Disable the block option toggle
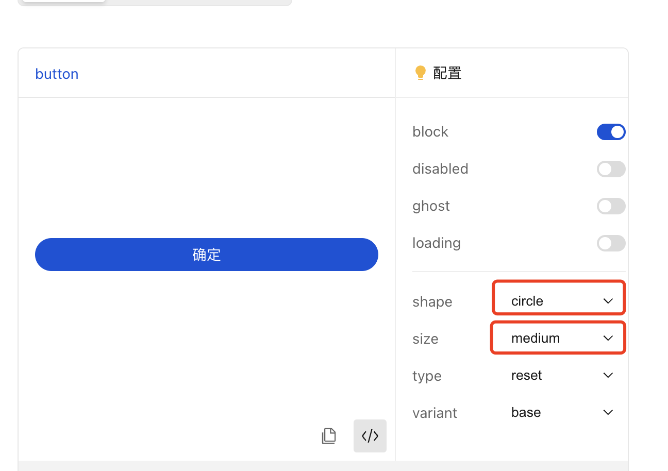 pyautogui.click(x=611, y=132)
